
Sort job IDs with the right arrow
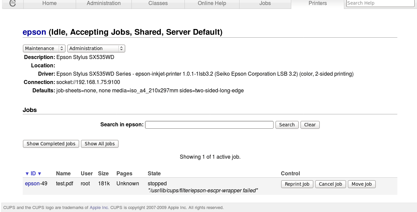tap(39, 173)
